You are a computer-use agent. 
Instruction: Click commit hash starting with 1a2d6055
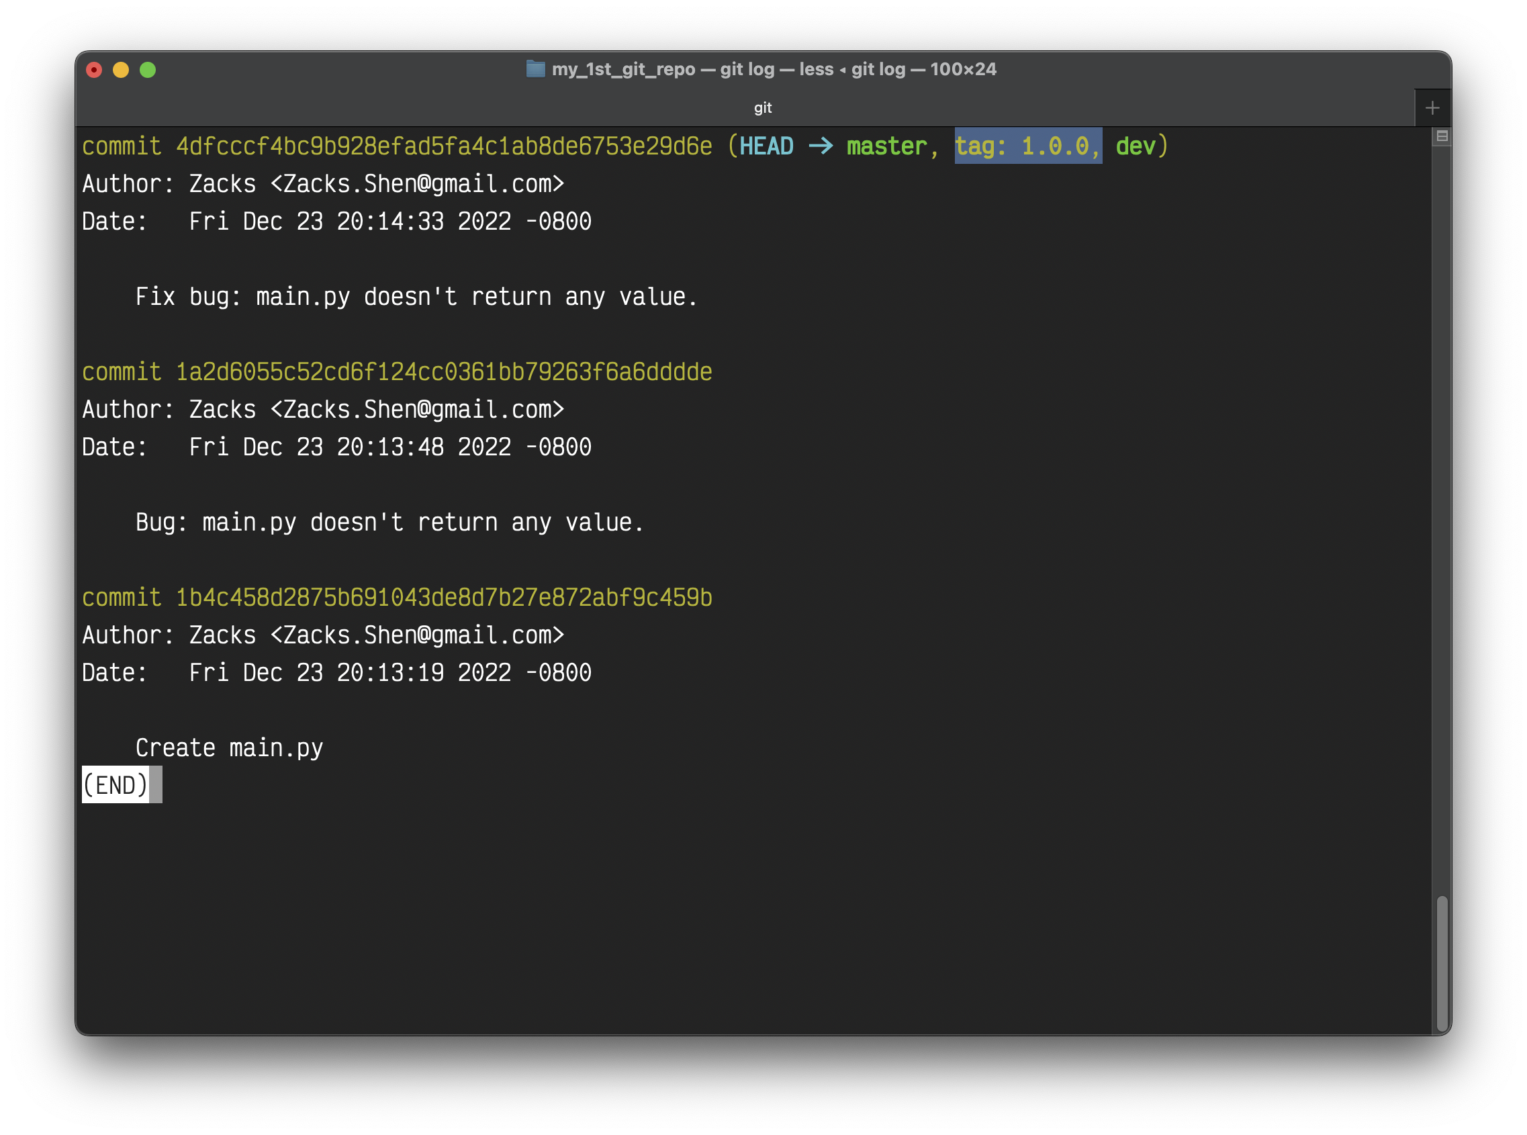coord(444,371)
